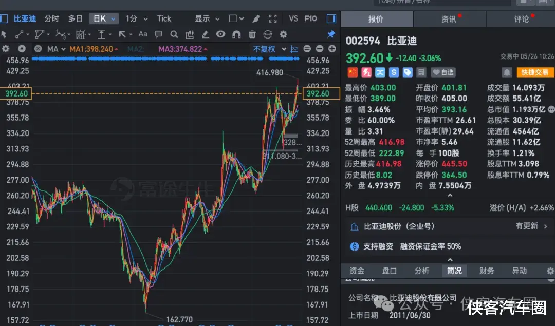Click the pink lightning Level 1 icon
The height and width of the screenshot is (326, 555).
(x=366, y=72)
